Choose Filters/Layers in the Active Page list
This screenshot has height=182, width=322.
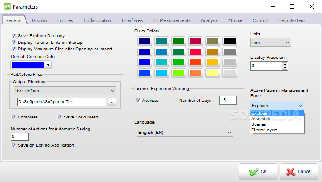click(x=277, y=130)
